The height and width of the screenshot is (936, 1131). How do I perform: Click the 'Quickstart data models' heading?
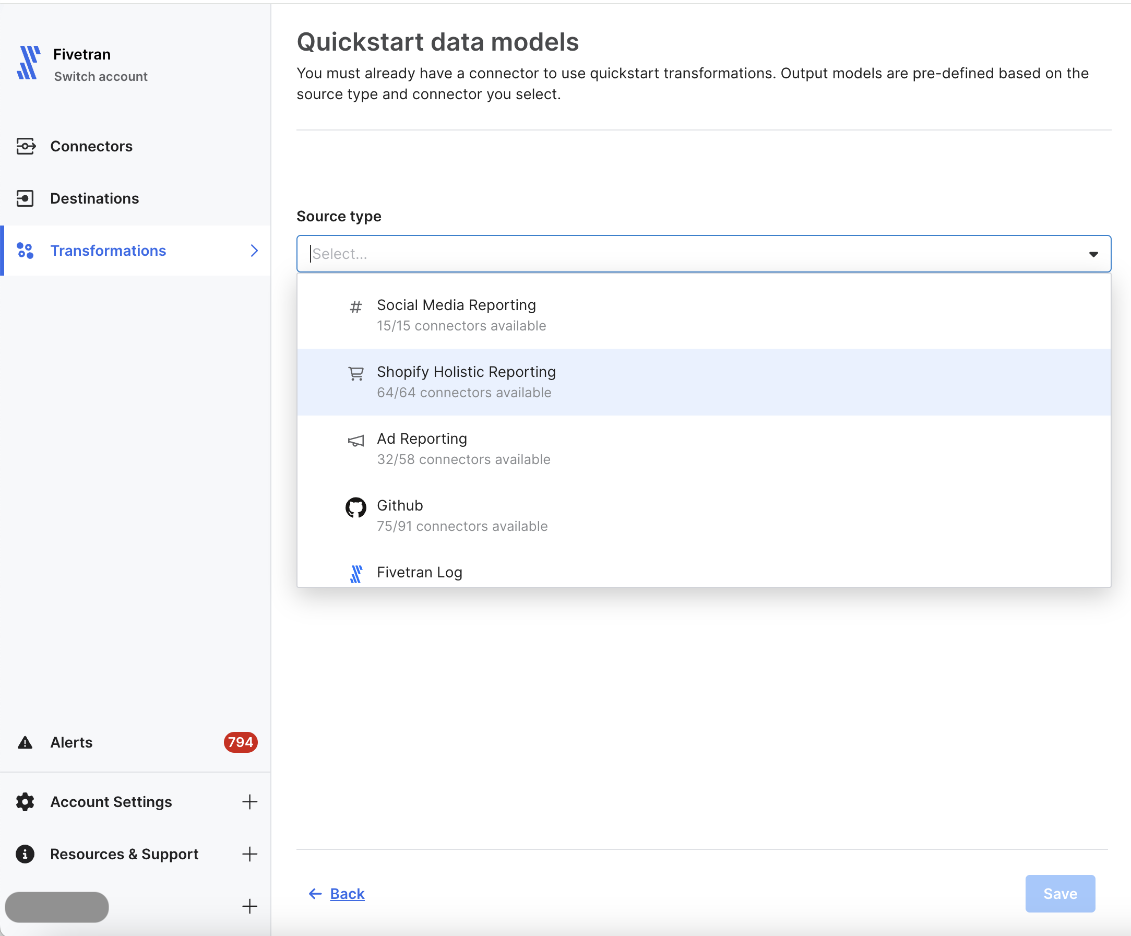(x=437, y=42)
